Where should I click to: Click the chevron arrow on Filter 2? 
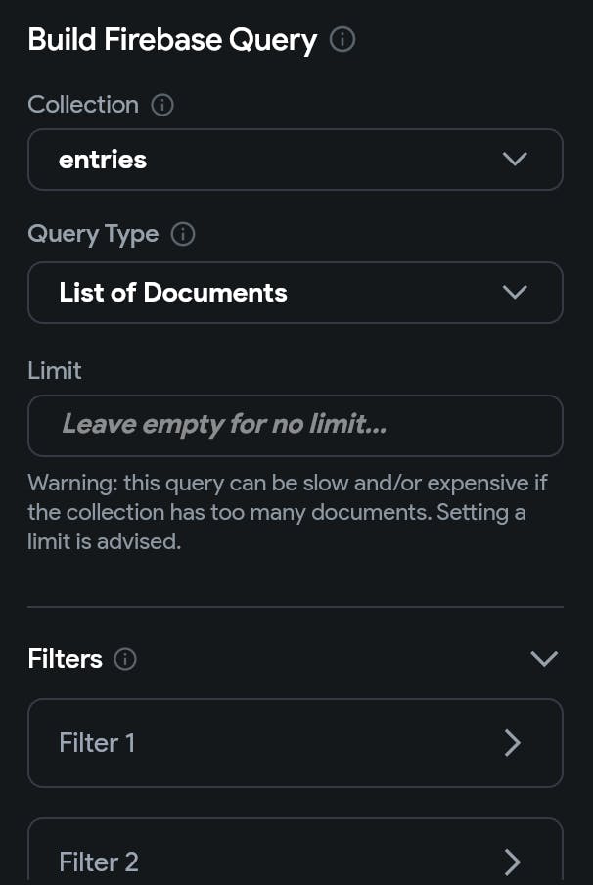(513, 862)
